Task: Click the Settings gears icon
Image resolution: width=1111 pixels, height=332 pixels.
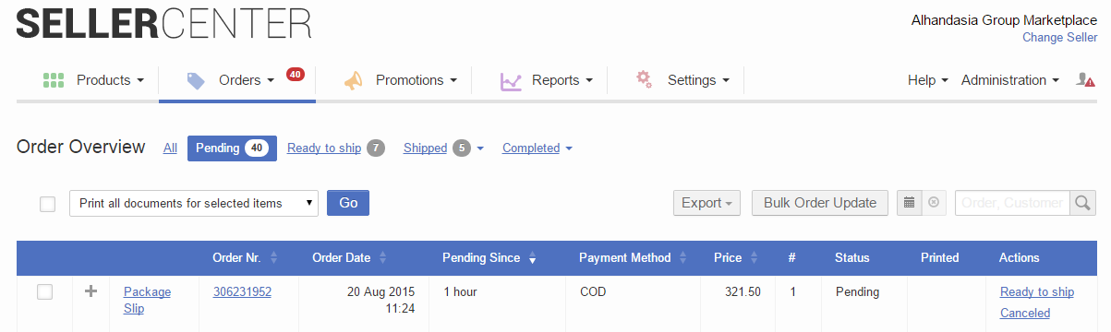Action: tap(644, 79)
